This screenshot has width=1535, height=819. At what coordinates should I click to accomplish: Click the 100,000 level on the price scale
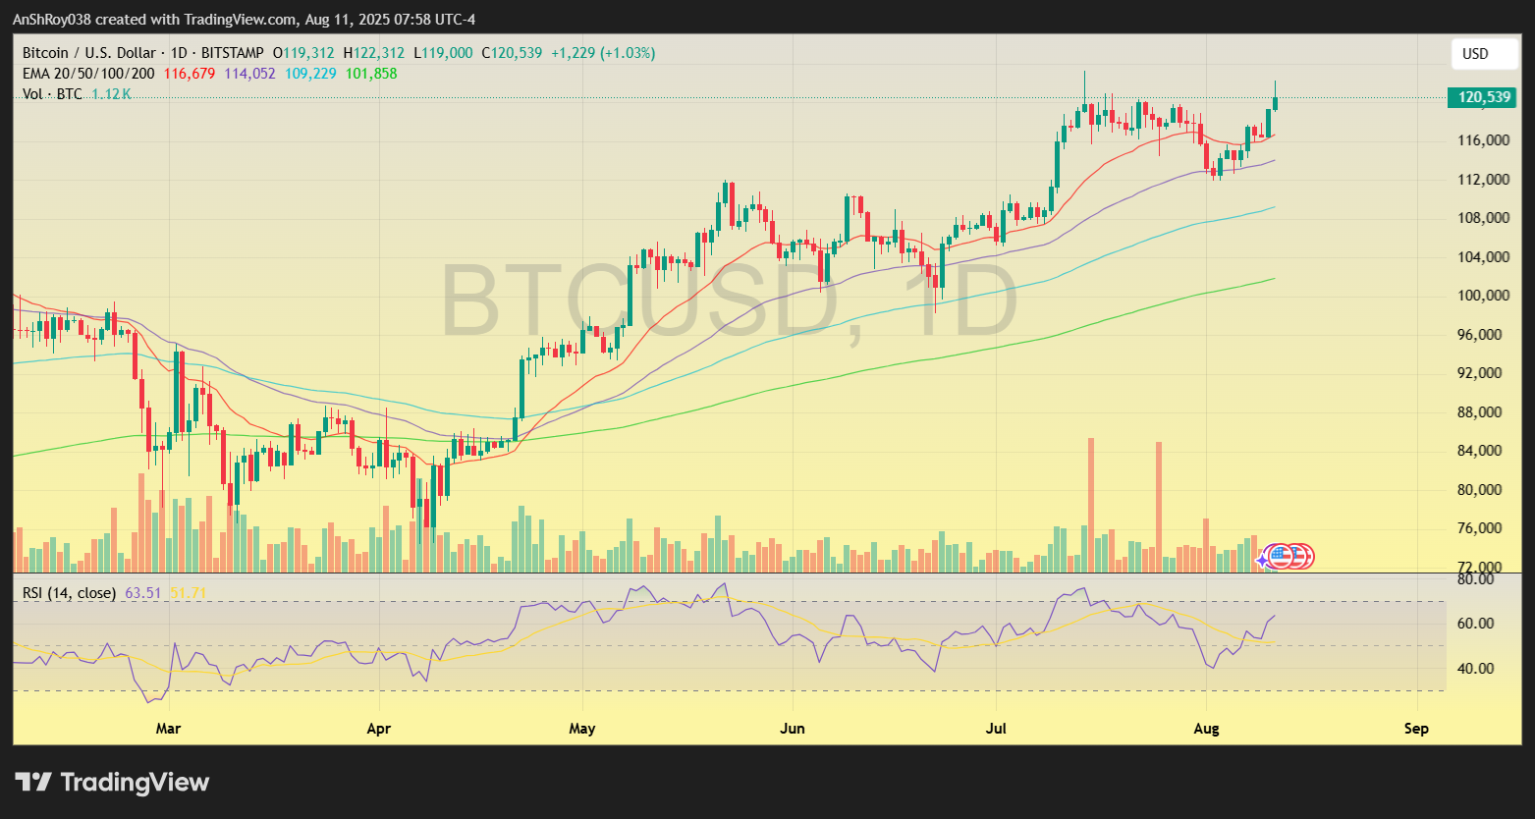(x=1486, y=295)
